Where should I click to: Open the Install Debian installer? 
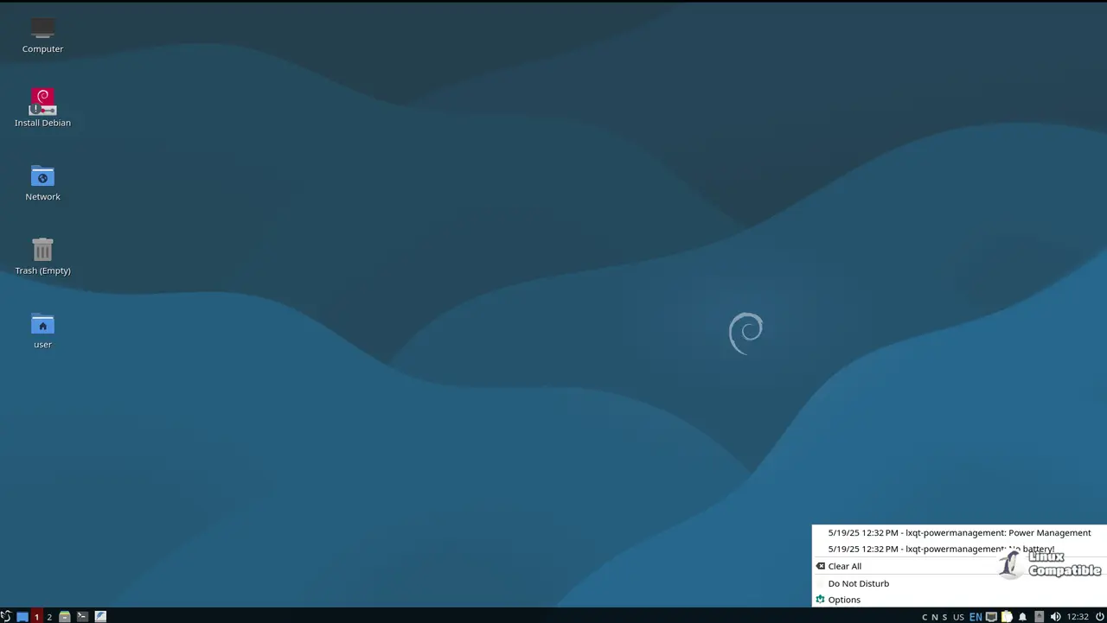coord(42,99)
